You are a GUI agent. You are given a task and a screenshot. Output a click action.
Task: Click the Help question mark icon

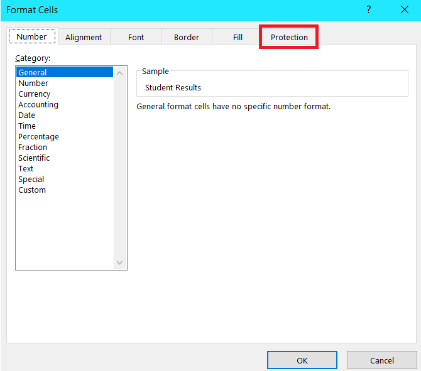coord(368,9)
